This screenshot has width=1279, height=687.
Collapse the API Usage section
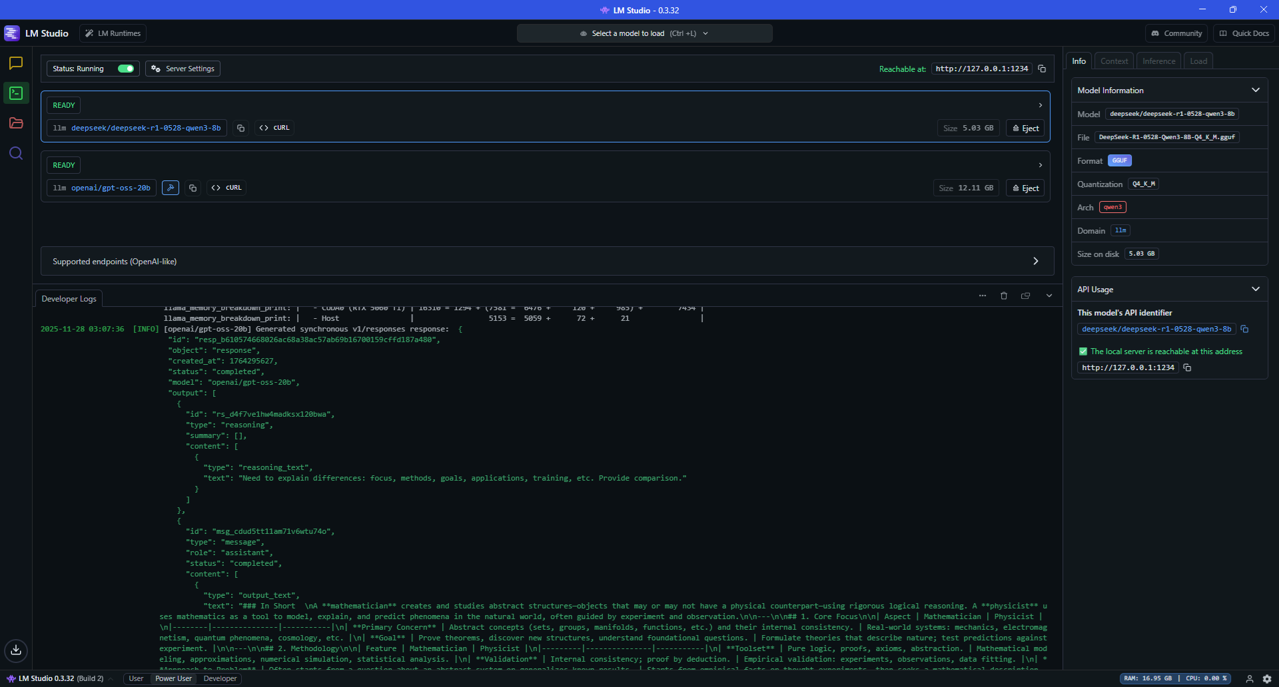(x=1256, y=289)
